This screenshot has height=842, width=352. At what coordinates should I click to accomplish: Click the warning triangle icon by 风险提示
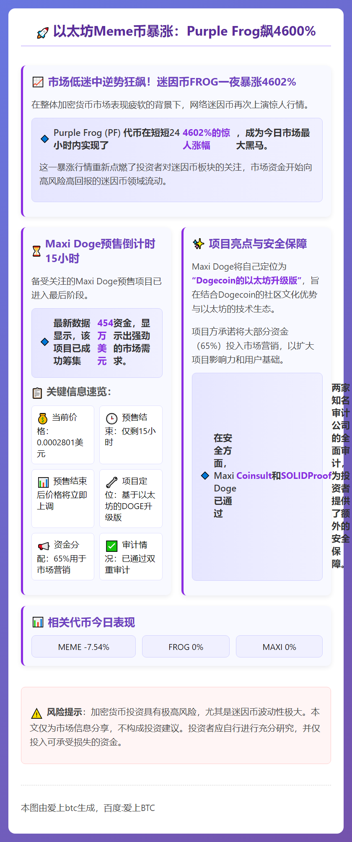[x=36, y=713]
